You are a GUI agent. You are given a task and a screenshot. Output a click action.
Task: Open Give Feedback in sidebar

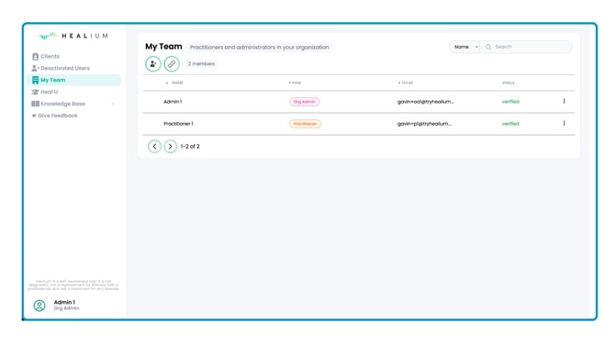point(54,116)
